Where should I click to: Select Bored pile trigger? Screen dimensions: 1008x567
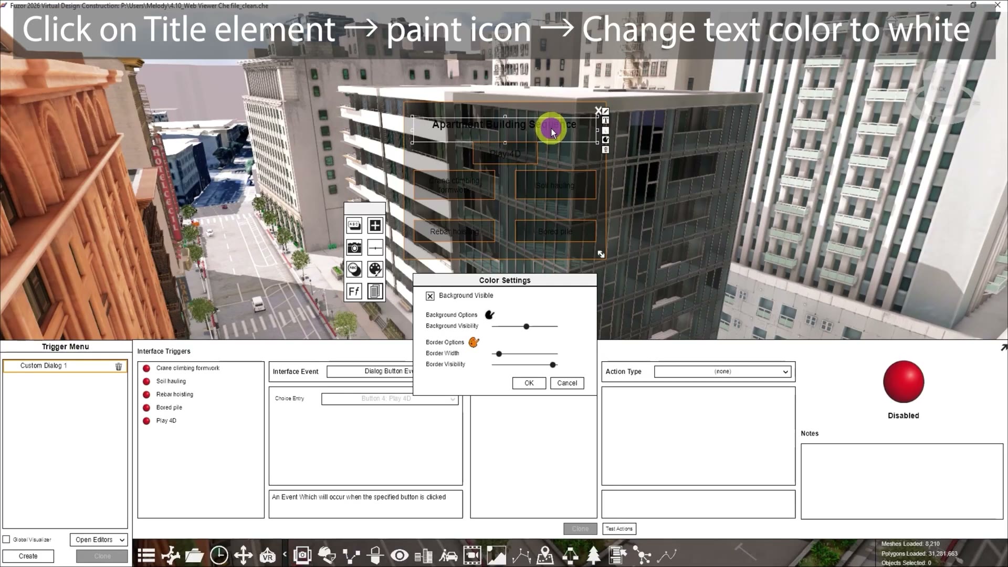click(169, 407)
